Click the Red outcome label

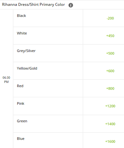[x=20, y=86]
